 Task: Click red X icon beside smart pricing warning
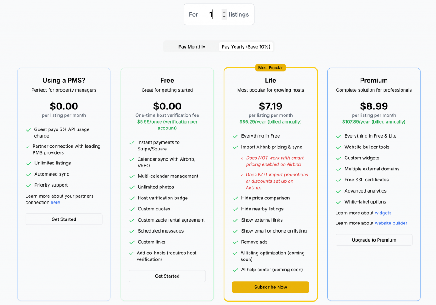(x=241, y=158)
